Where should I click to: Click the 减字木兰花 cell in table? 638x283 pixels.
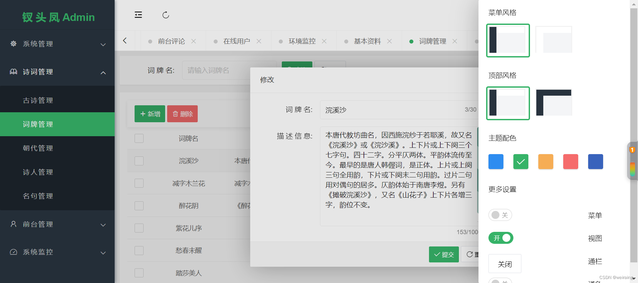tap(188, 183)
